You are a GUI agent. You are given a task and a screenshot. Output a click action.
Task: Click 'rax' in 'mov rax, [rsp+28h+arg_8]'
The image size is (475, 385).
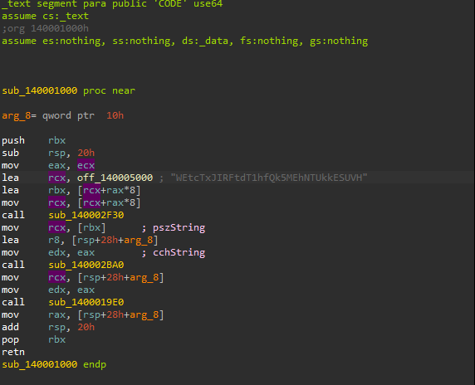coord(57,314)
